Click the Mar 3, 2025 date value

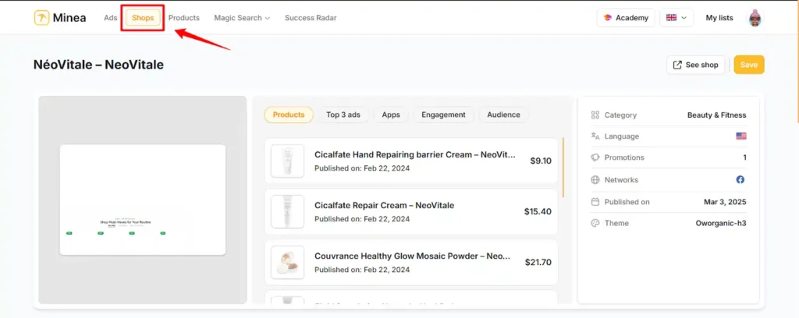725,202
